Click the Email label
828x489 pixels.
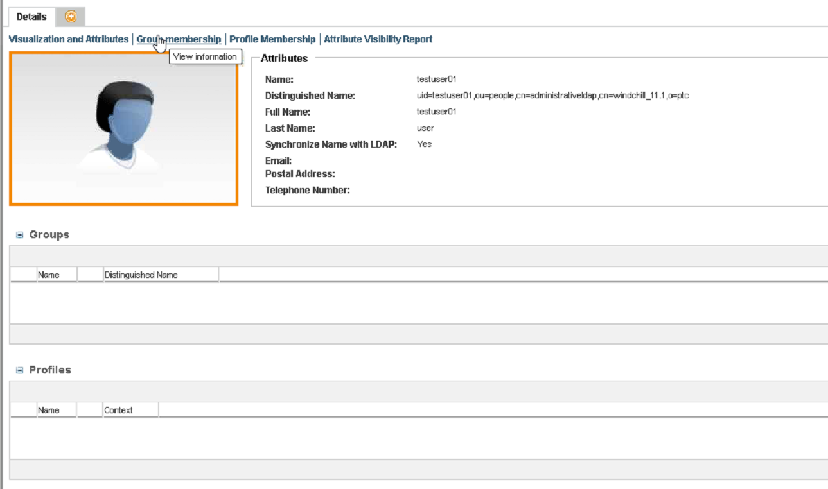[278, 161]
